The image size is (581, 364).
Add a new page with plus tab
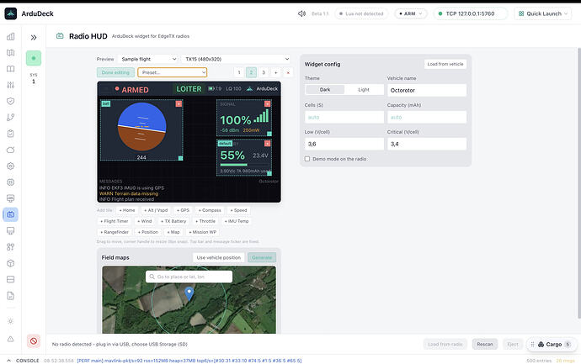[x=275, y=72]
